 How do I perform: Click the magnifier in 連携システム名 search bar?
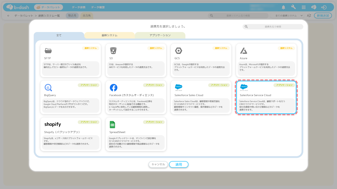point(211,16)
